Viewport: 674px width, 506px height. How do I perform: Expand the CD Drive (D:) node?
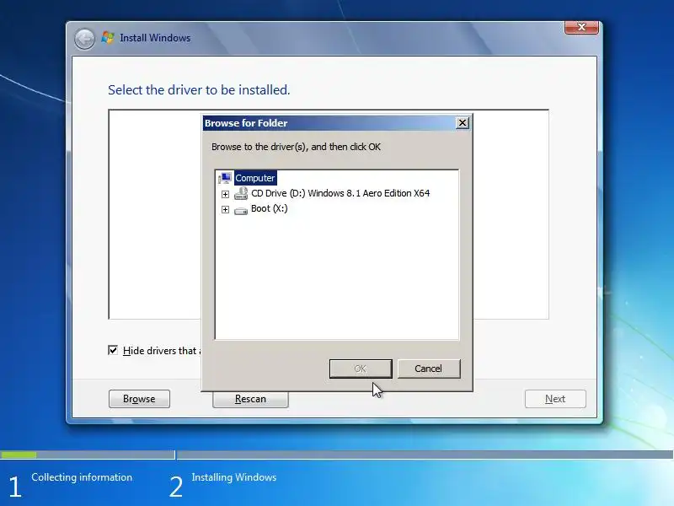point(225,194)
